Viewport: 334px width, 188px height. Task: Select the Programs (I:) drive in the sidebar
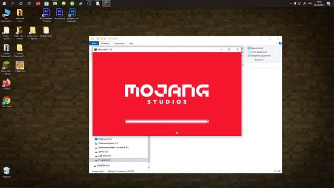118,160
